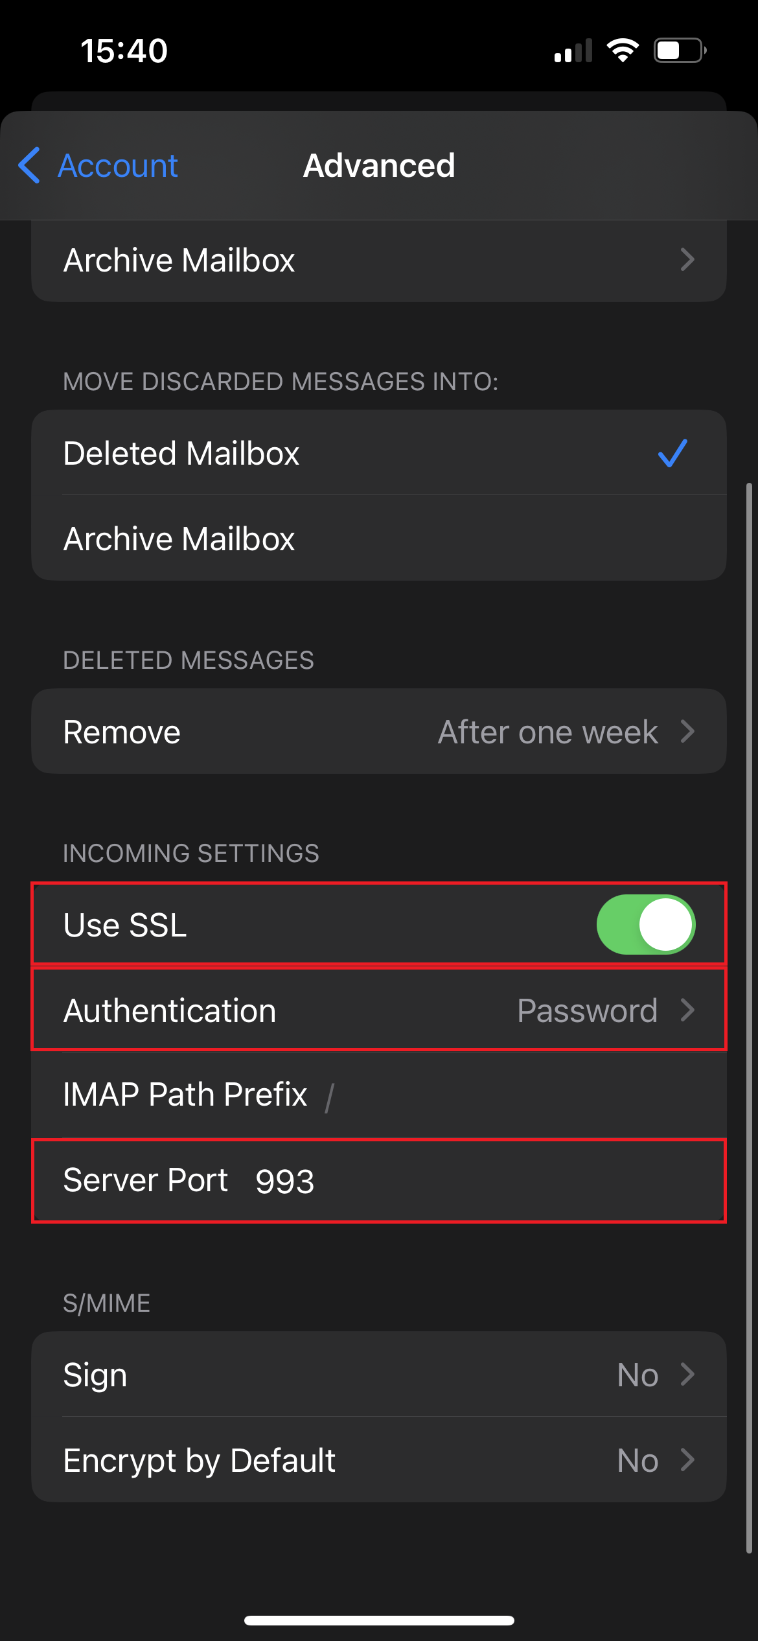The image size is (758, 1641).
Task: Disable the Use SSL toggle
Action: [x=645, y=924]
